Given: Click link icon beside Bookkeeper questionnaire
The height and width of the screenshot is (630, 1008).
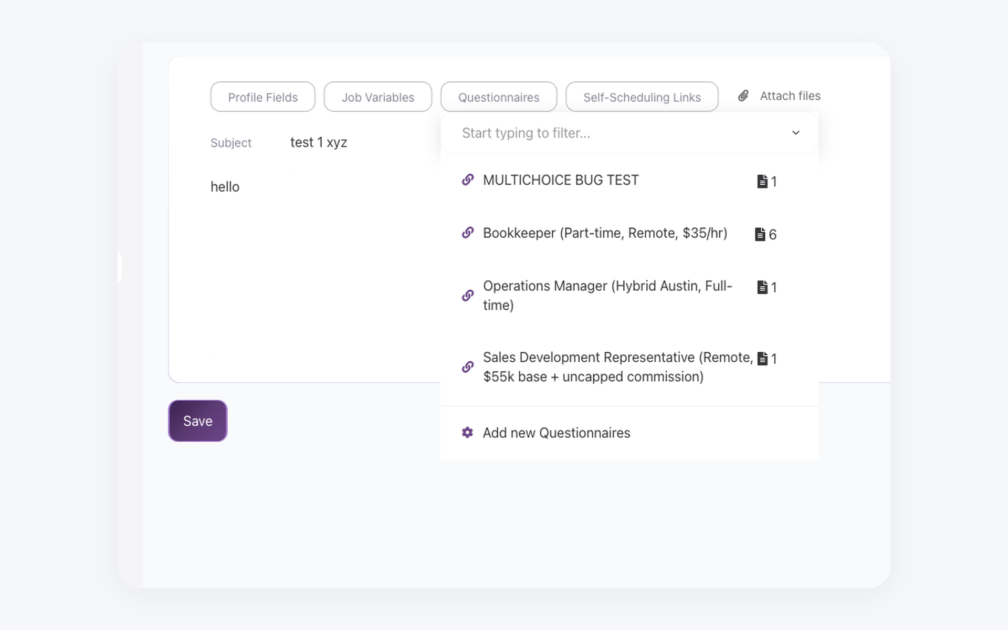Looking at the screenshot, I should [468, 233].
